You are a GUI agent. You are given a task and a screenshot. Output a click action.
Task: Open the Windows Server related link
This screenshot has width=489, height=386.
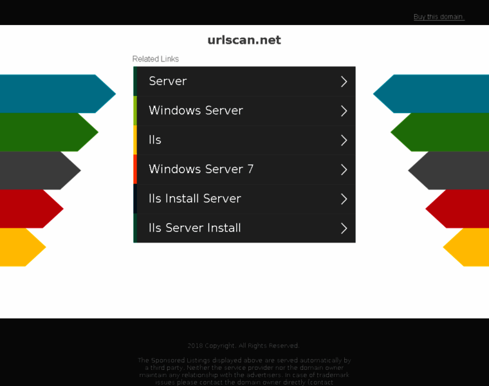pyautogui.click(x=196, y=111)
